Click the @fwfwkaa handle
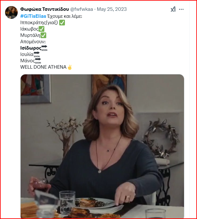 tap(82, 9)
